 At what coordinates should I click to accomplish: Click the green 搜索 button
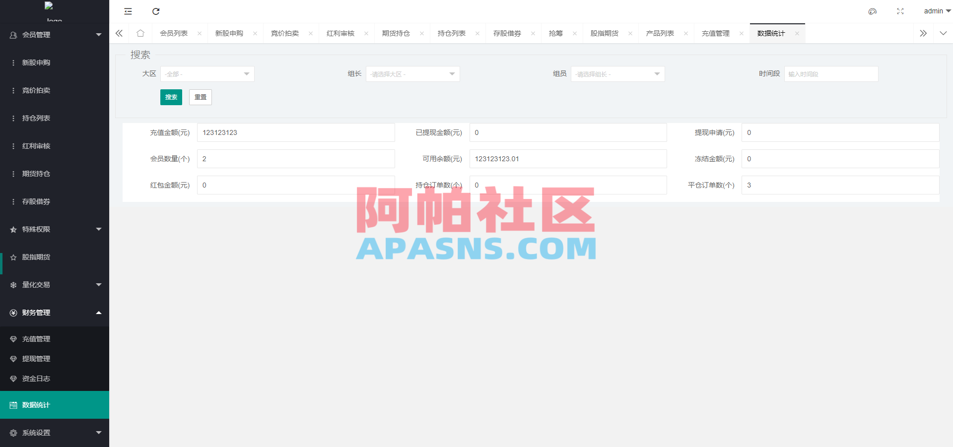[x=171, y=97]
